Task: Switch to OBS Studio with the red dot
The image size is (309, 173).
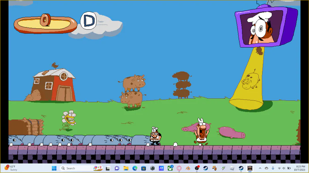Action: (x=197, y=168)
